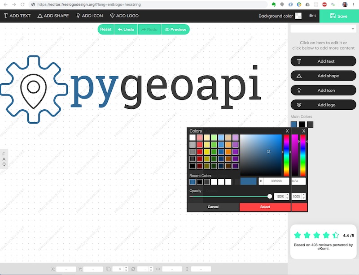This screenshot has height=275, width=359.
Task: Click the rotation icon in bottom bar
Action: tap(133, 269)
